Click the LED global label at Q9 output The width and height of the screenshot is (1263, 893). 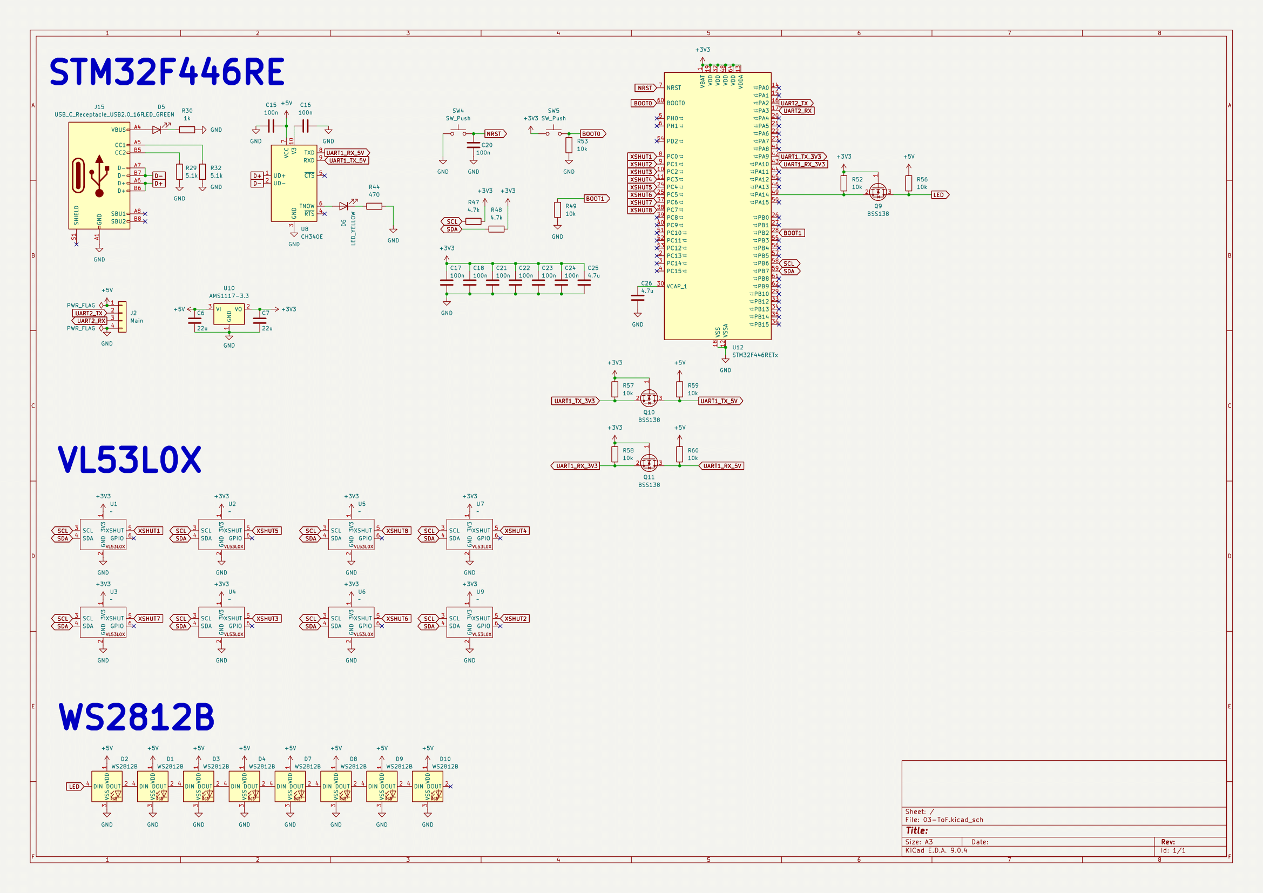(940, 195)
